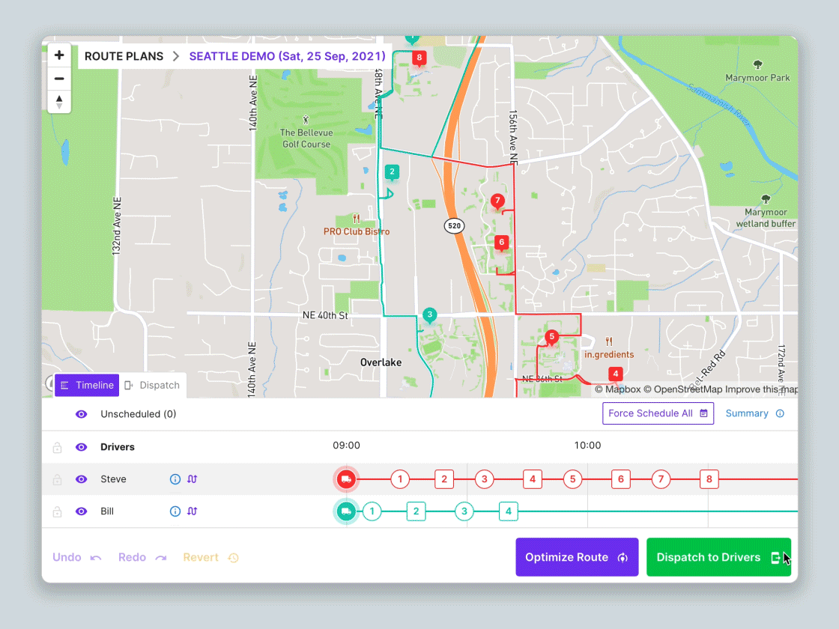Select the green truck icon on Bill's timeline
Screen dimensions: 839x629
pyautogui.click(x=346, y=511)
